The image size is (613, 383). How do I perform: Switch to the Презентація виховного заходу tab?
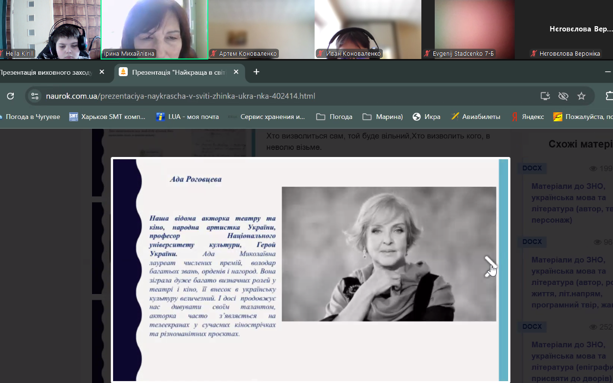click(x=45, y=72)
